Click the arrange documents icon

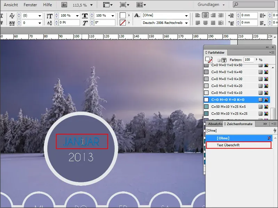coord(139,5)
